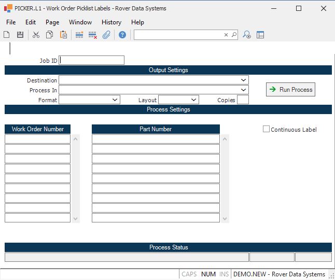Click the magnifier search button in toolbar
335x280 pixels.
pyautogui.click(x=234, y=35)
